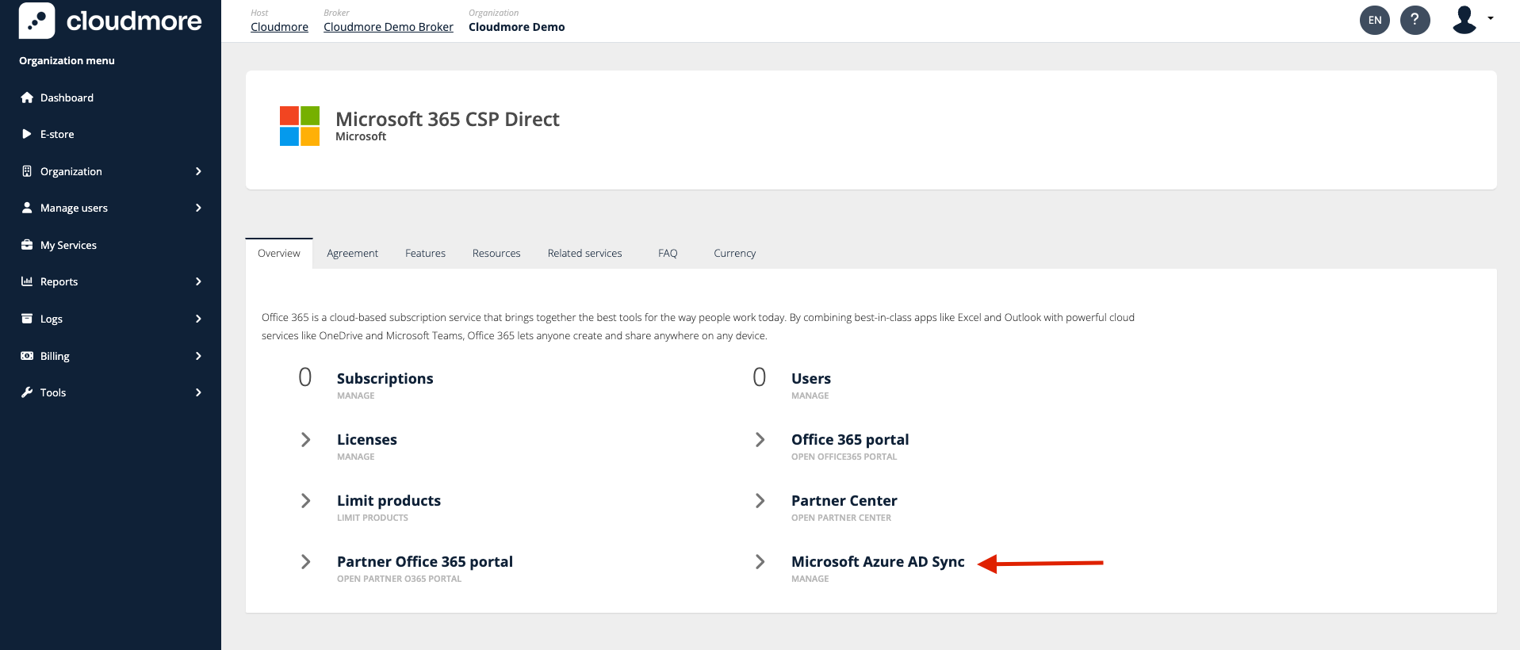
Task: Open the help question mark icon
Action: 1415,20
